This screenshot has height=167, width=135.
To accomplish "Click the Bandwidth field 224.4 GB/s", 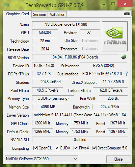I will click(x=110, y=107).
